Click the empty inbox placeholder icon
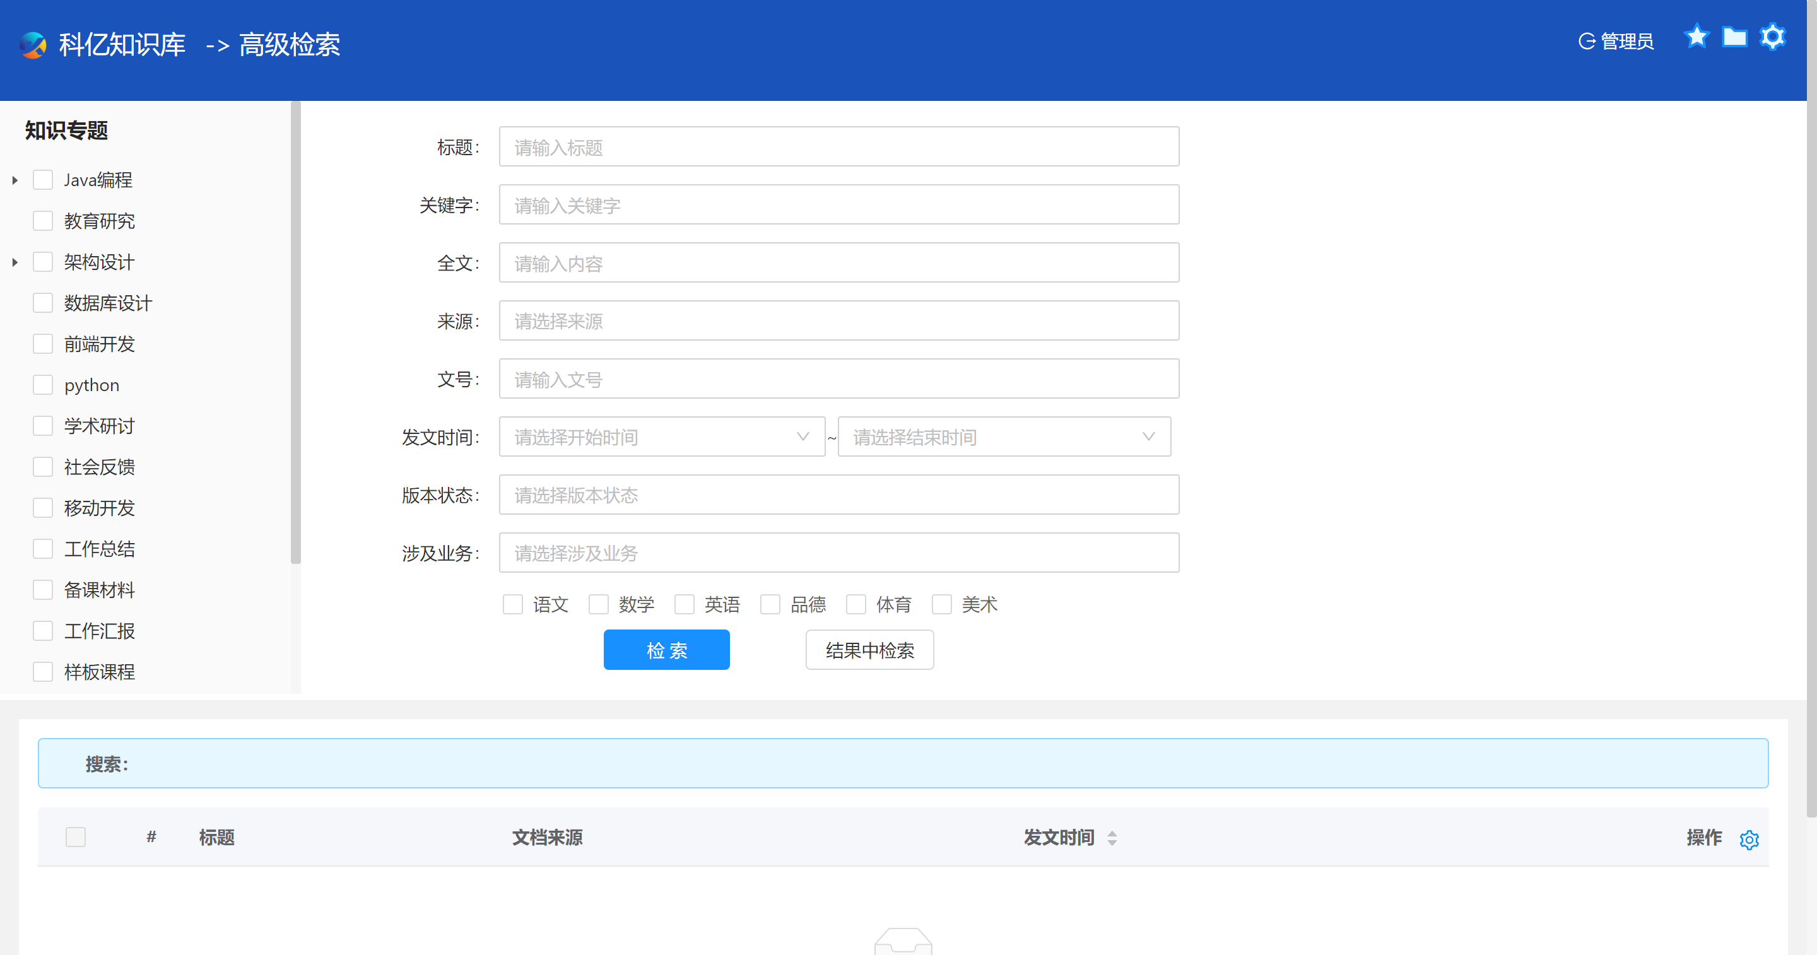 coord(903,941)
